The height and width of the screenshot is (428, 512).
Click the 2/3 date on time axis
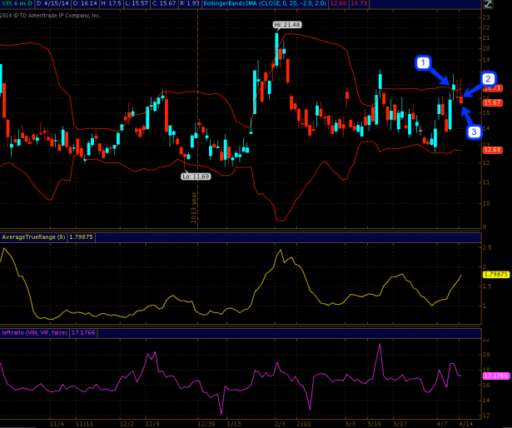(281, 423)
